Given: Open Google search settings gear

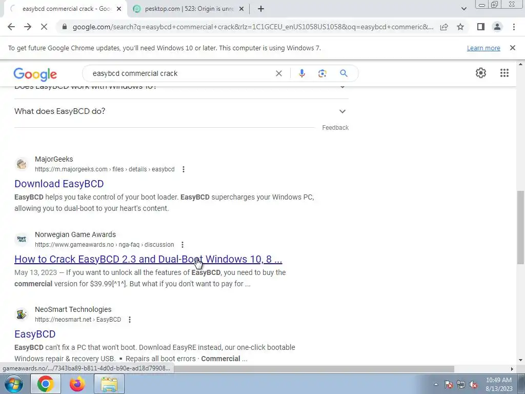Looking at the screenshot, I should click(x=481, y=73).
